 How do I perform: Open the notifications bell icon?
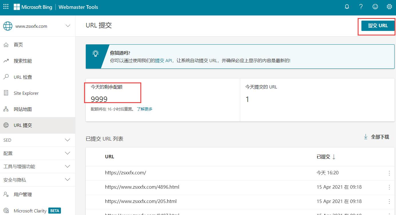coord(347,6)
